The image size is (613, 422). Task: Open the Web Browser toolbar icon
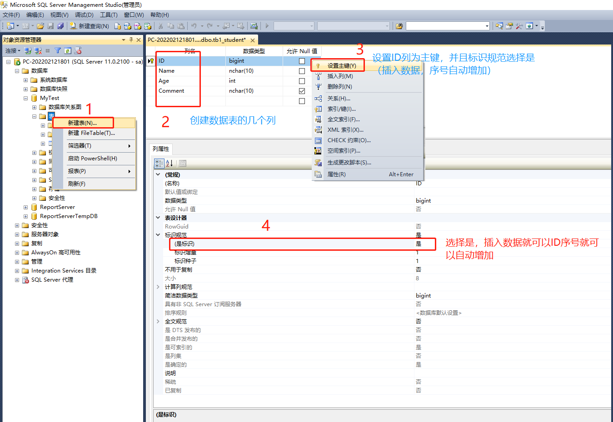pyautogui.click(x=529, y=26)
